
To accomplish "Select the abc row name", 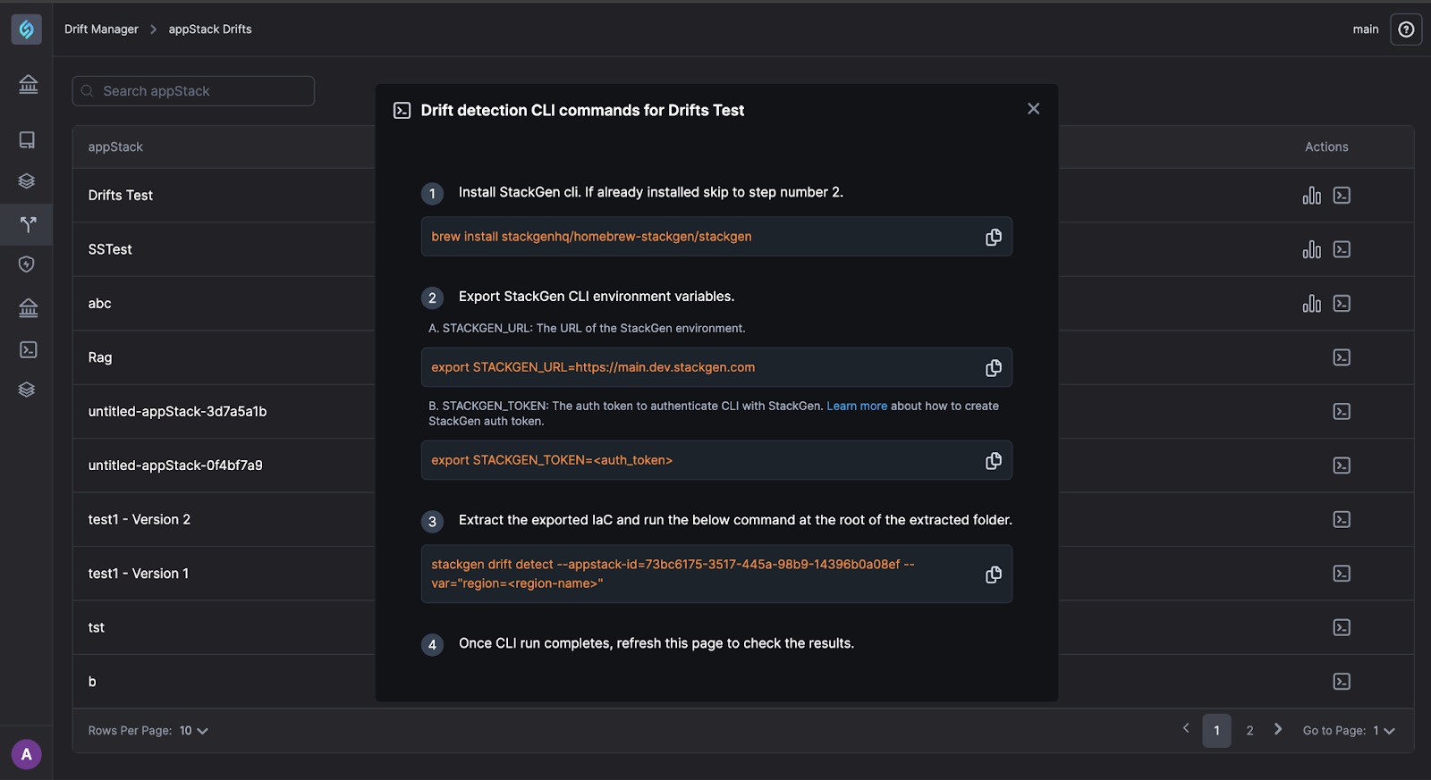I will 99,304.
